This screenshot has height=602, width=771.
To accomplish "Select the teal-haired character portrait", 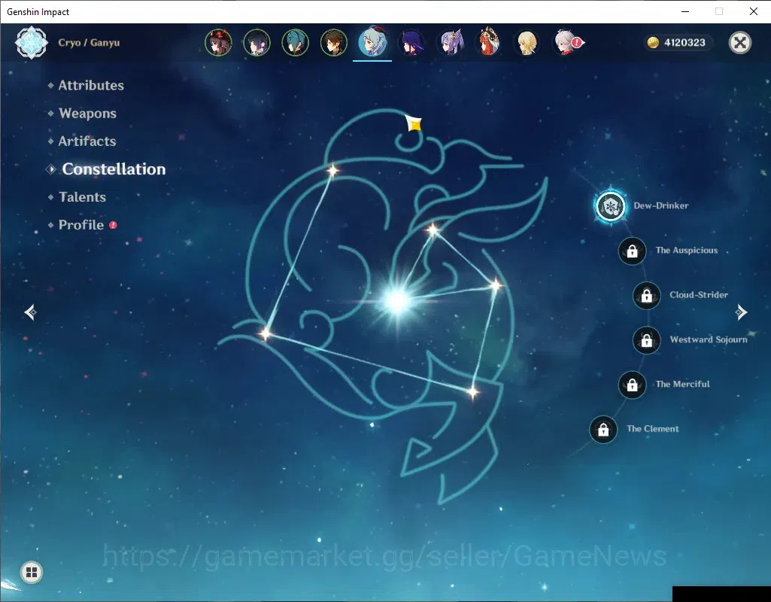I will [295, 43].
